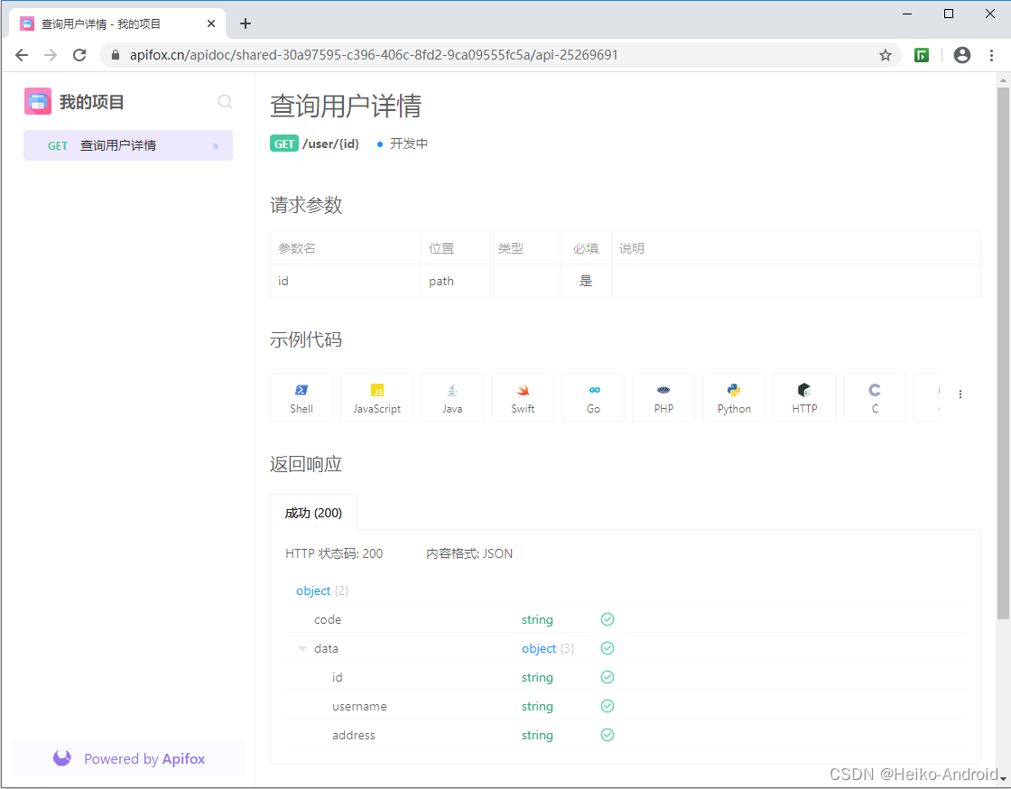Click 内容格式: JSON text

[x=469, y=553]
